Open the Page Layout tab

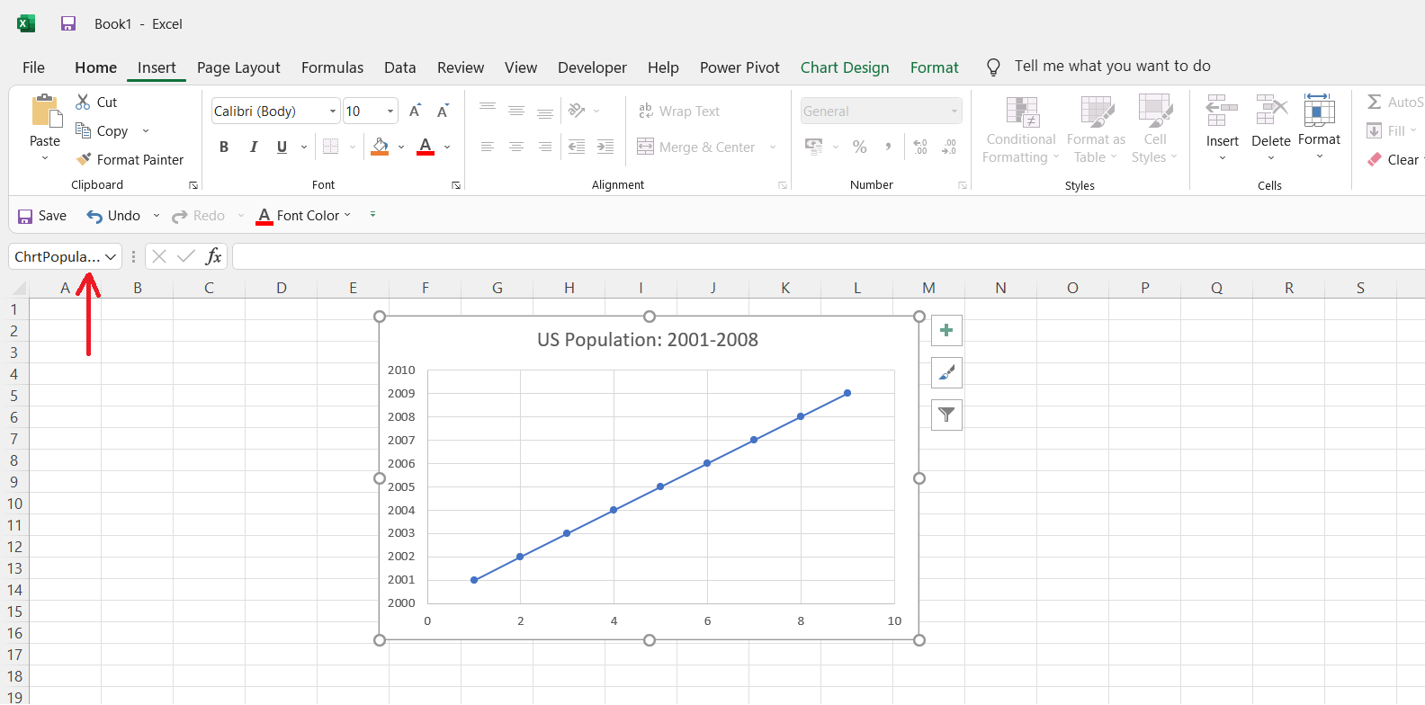[238, 67]
